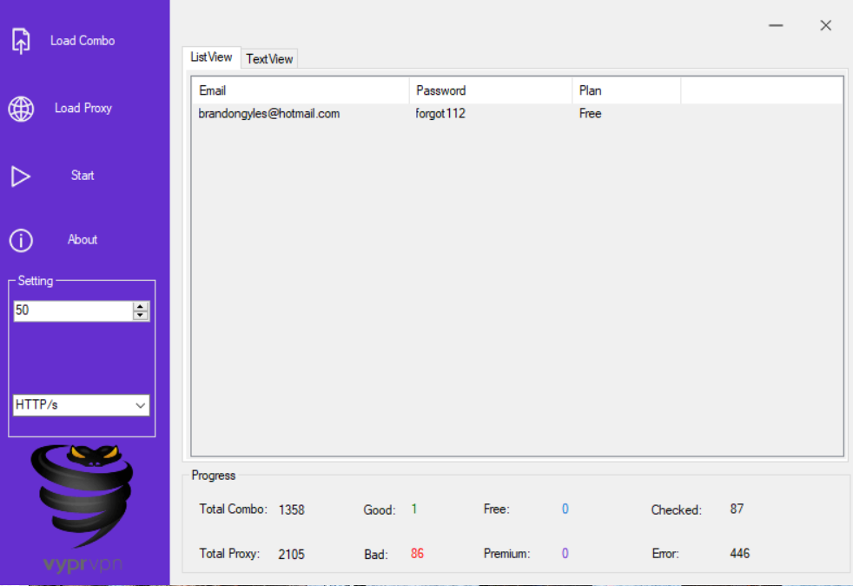Open the HTTP/s proxy type dropdown
This screenshot has height=586, width=853.
81,405
